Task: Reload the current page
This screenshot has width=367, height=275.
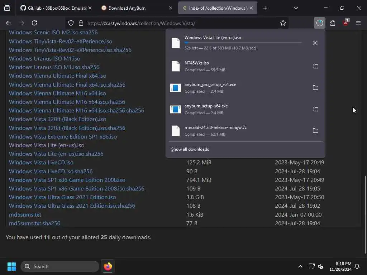Action: [34, 23]
